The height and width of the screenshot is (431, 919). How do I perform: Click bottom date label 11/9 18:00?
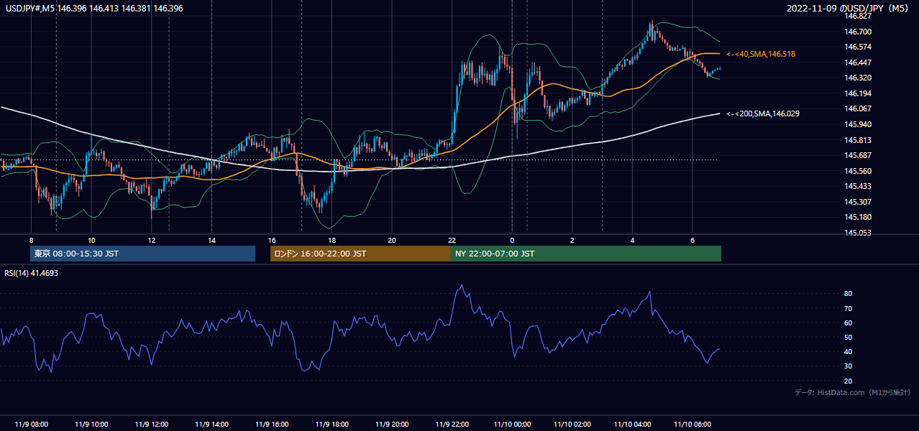332,425
